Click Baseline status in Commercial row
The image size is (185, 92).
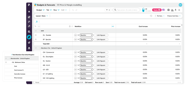[86, 52]
